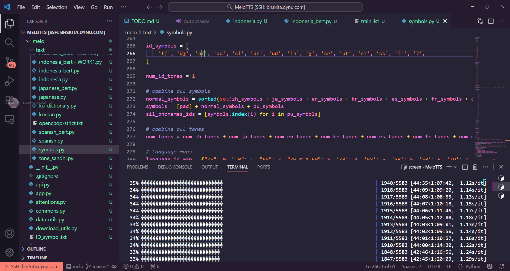Click the Split Editor Right icon
Image resolution: width=510 pixels, height=271 pixels.
[491, 21]
